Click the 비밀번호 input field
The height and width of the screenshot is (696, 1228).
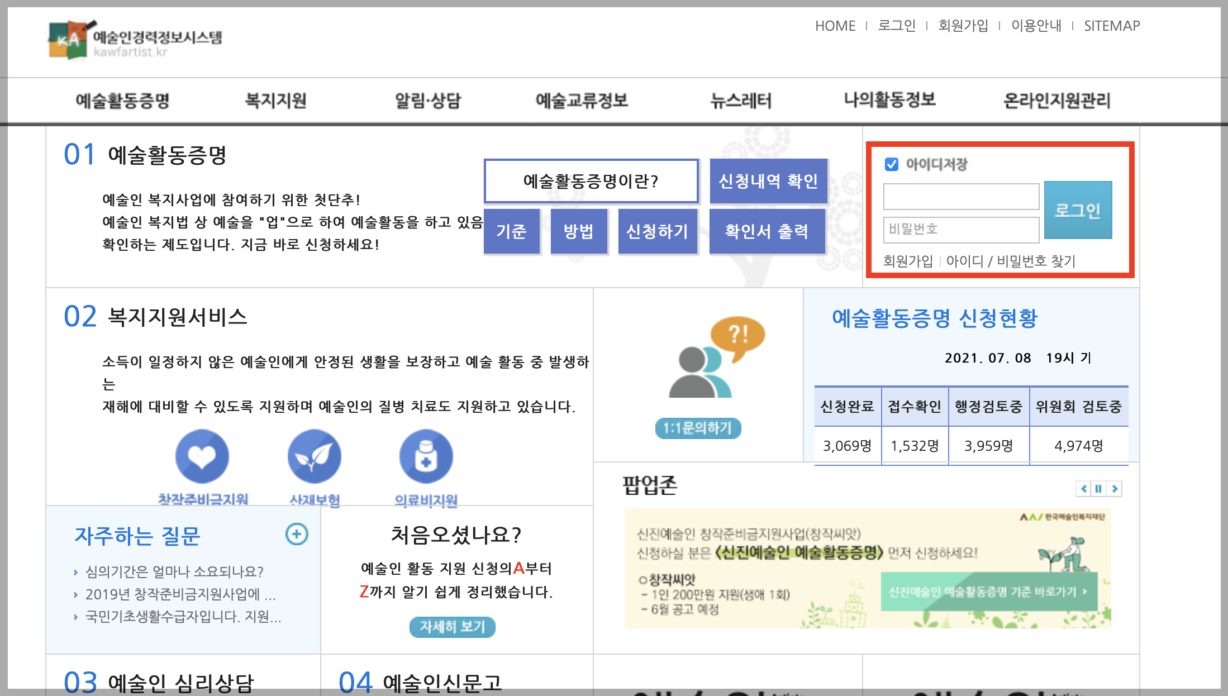pos(960,229)
